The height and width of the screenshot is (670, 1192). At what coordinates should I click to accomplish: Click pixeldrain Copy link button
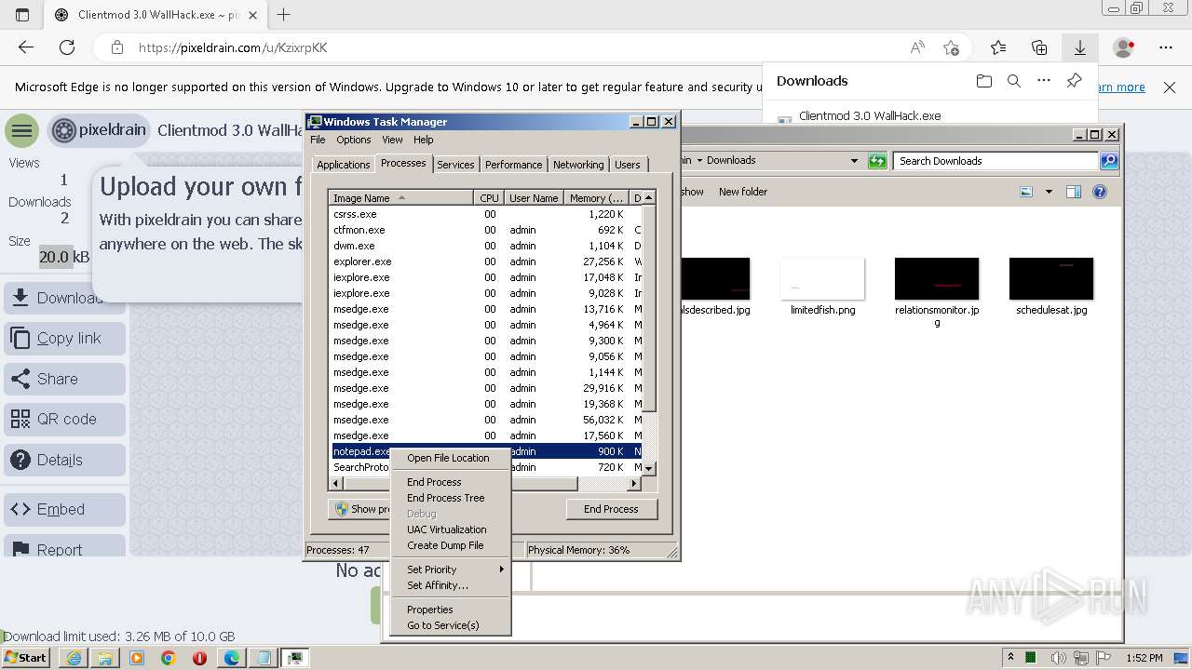(x=65, y=338)
